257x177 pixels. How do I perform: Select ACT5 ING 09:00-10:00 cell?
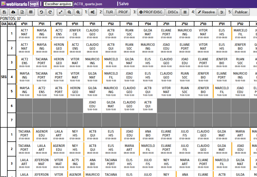(75, 163)
